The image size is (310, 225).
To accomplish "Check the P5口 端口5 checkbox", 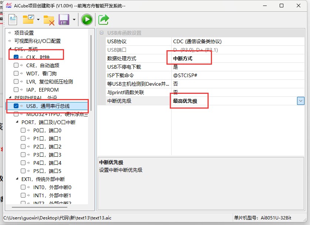I will 23,171.
